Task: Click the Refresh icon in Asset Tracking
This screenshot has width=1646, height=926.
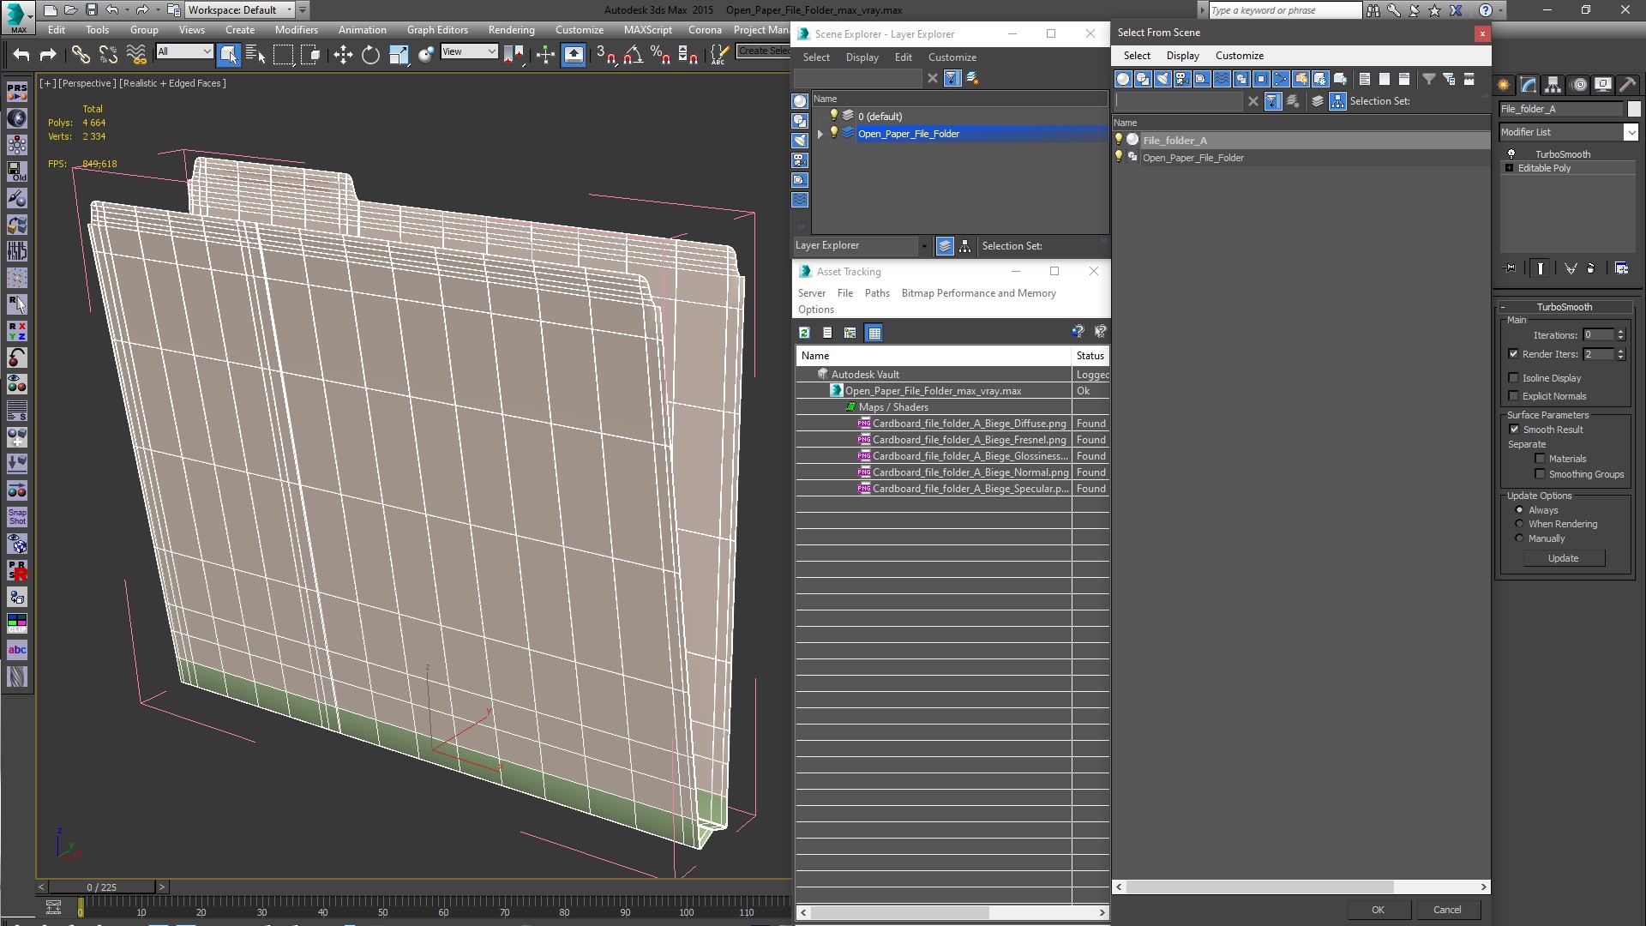Action: [x=804, y=333]
